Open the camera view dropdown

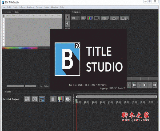coord(114,18)
